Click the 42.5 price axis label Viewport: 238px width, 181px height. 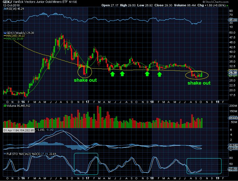[x=232, y=47]
